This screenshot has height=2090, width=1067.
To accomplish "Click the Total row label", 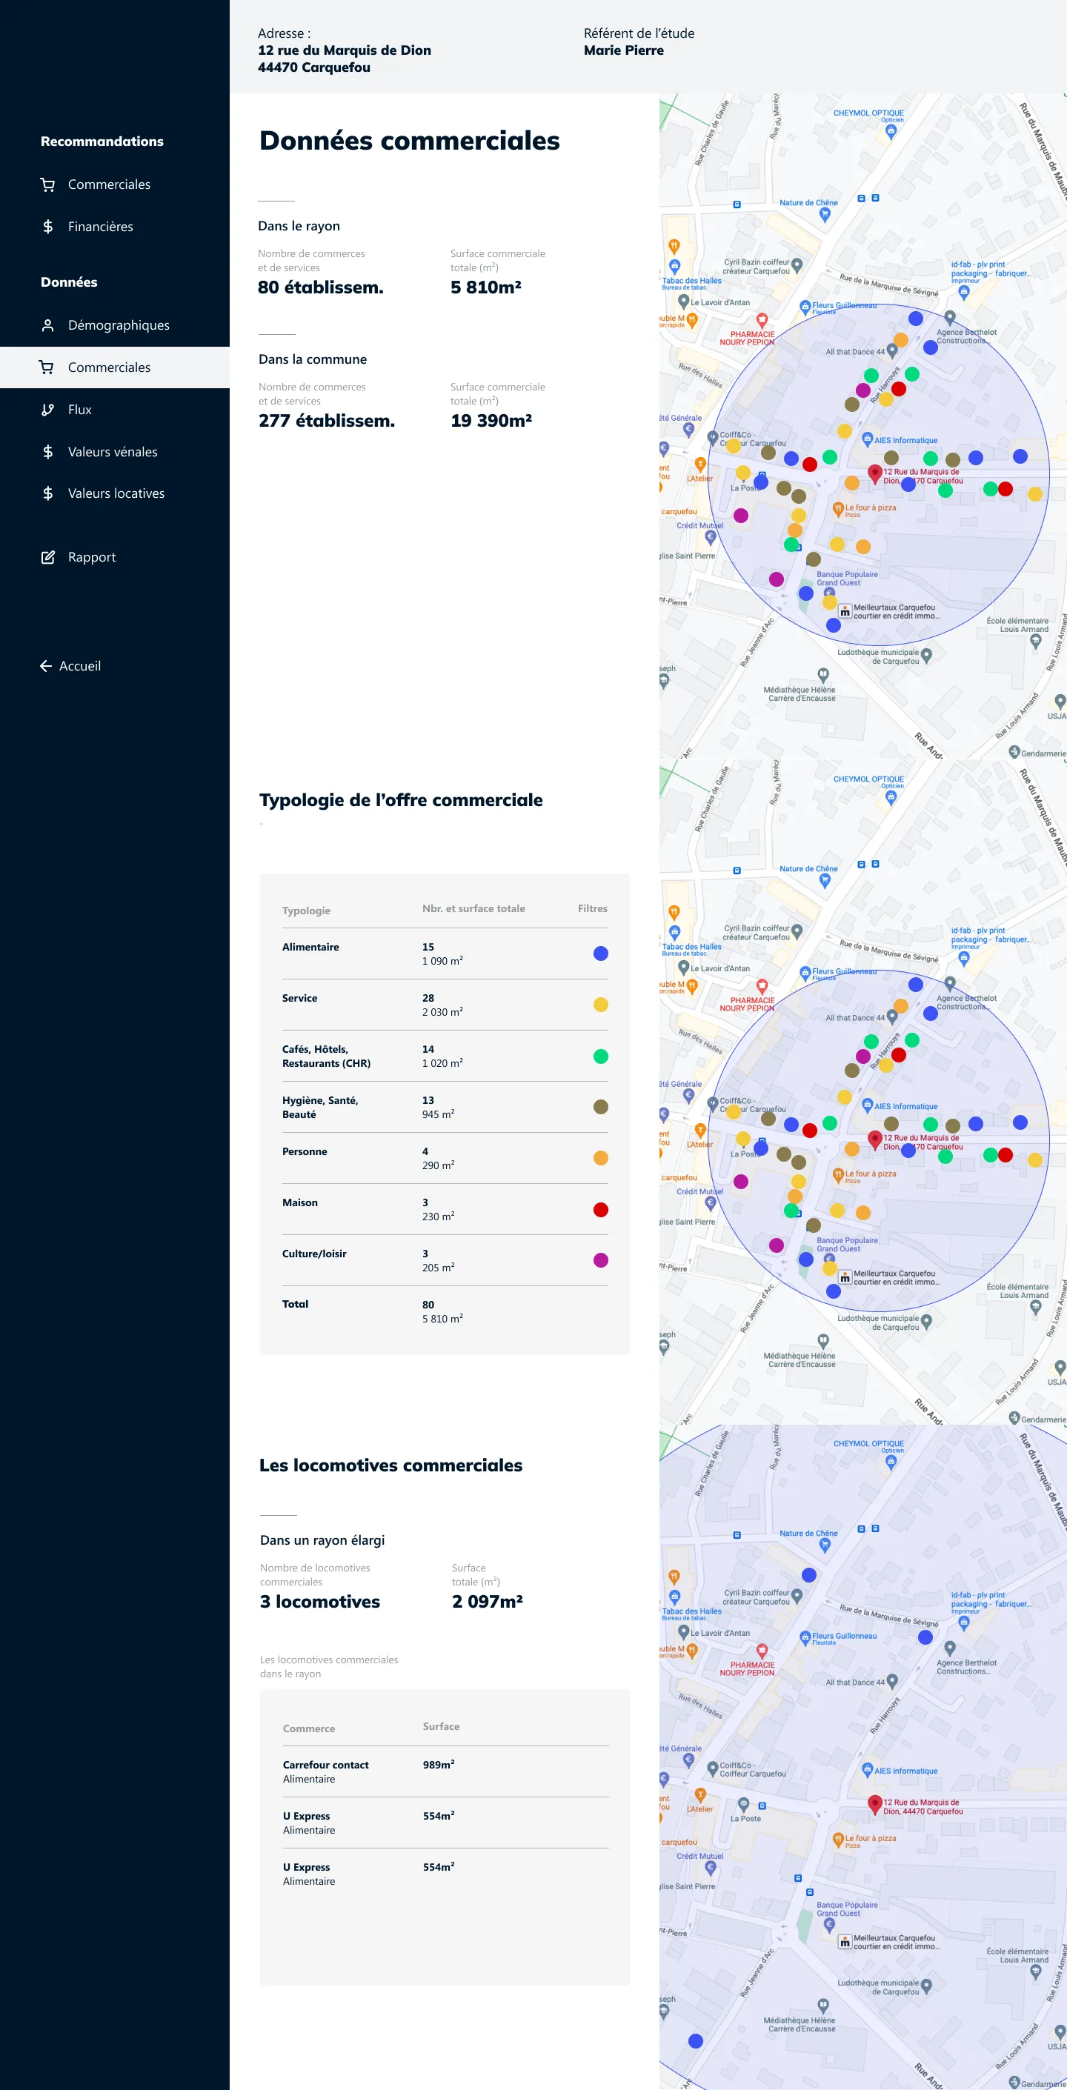I will (296, 1304).
